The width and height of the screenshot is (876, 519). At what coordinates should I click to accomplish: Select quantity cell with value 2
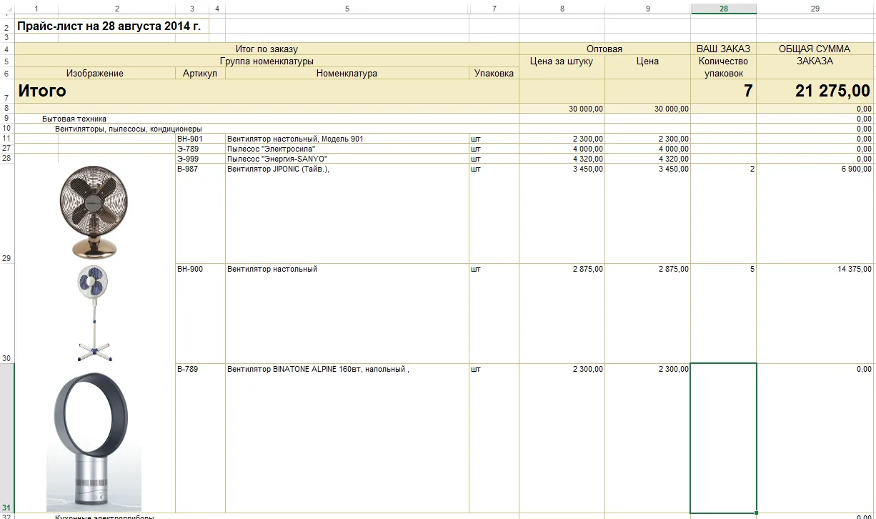(x=723, y=213)
